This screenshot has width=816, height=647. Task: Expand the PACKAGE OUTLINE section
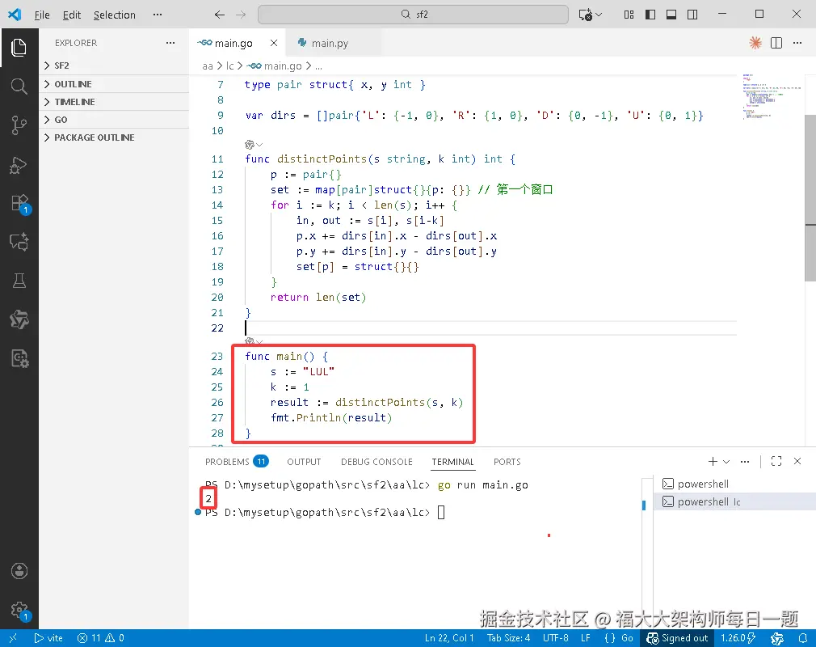115,137
